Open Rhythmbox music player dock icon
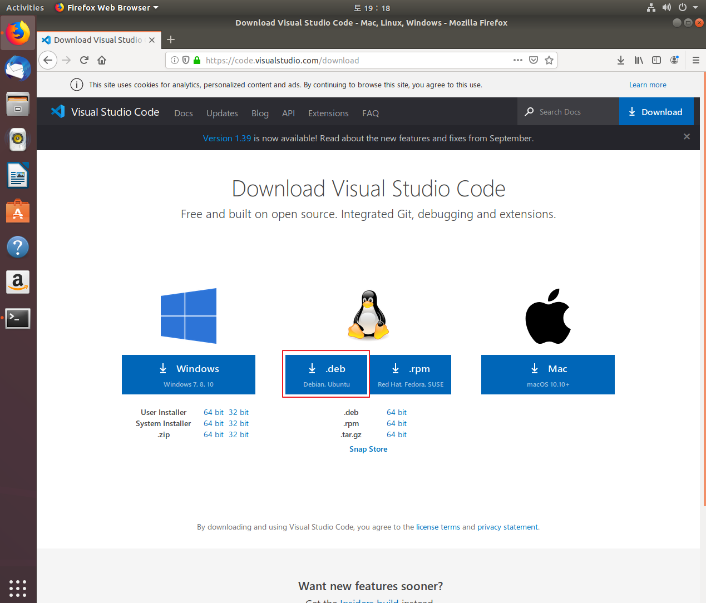The image size is (706, 603). [18, 140]
